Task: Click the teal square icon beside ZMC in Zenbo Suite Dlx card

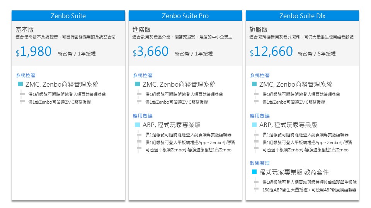Action: click(254, 84)
